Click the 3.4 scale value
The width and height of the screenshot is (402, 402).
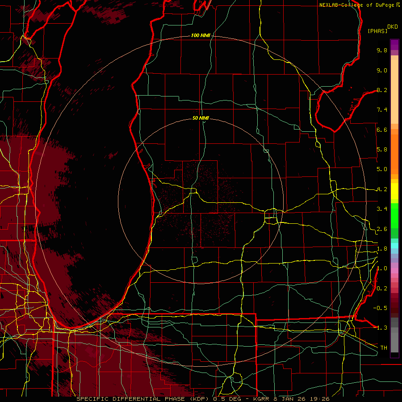click(382, 209)
